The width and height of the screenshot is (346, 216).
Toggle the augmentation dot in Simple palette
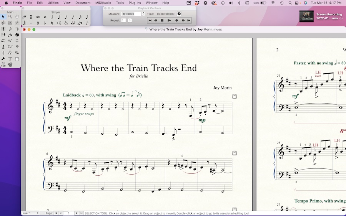[31, 23]
